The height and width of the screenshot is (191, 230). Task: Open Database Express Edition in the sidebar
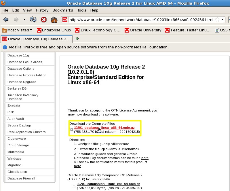point(30,75)
